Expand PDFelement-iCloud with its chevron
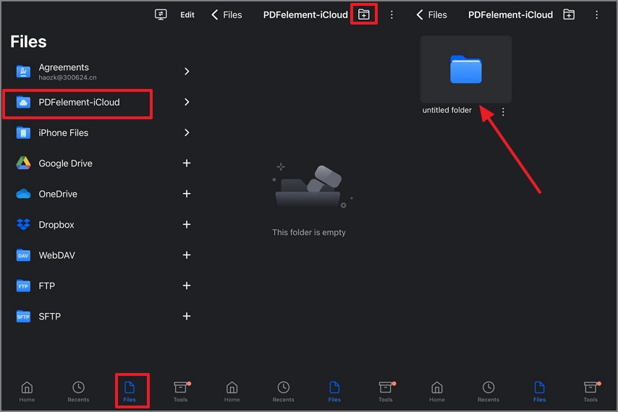The width and height of the screenshot is (618, 412). (x=187, y=103)
